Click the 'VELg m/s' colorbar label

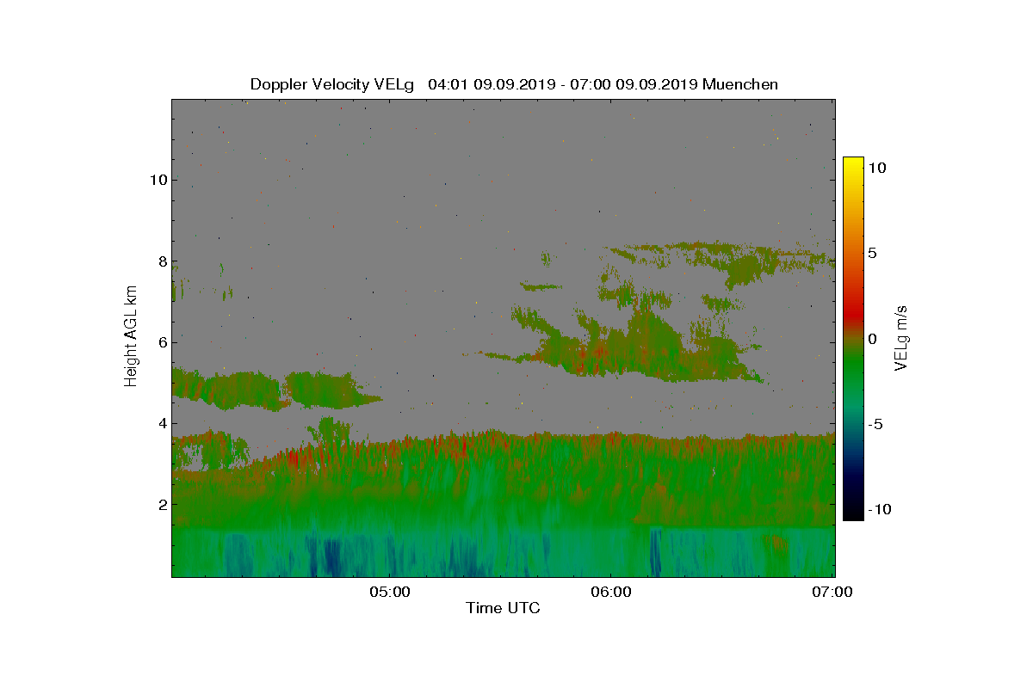coord(901,337)
